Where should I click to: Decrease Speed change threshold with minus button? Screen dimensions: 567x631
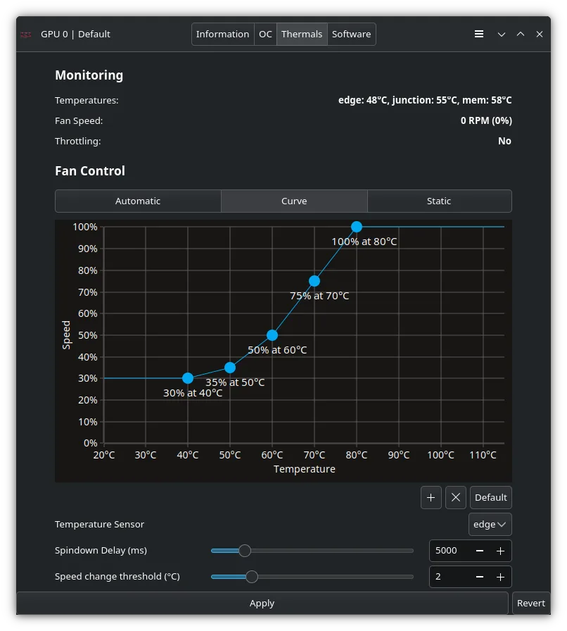(480, 577)
